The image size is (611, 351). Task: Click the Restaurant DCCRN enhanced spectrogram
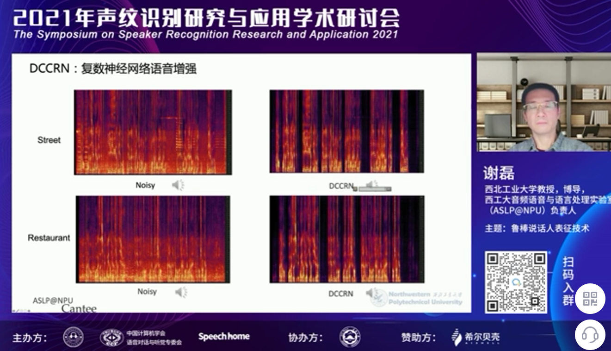pos(347,239)
